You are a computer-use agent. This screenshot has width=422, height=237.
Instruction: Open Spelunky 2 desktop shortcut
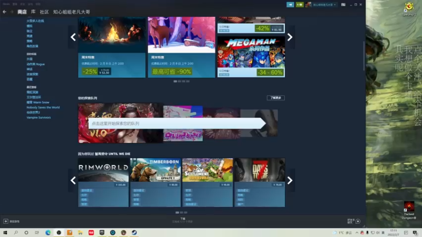pyautogui.click(x=409, y=9)
